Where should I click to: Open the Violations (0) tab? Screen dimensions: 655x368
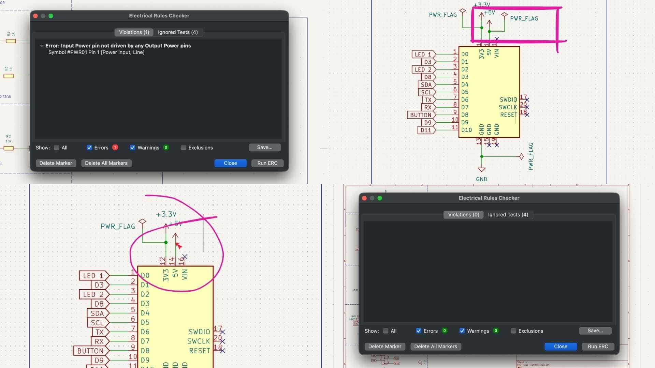coord(463,214)
